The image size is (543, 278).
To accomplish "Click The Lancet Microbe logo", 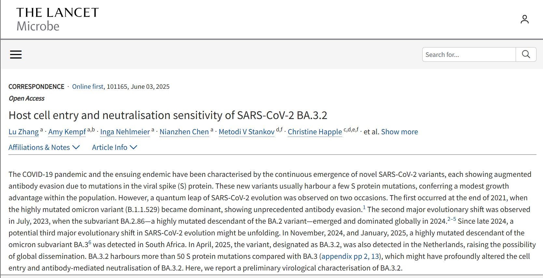I will [x=57, y=19].
